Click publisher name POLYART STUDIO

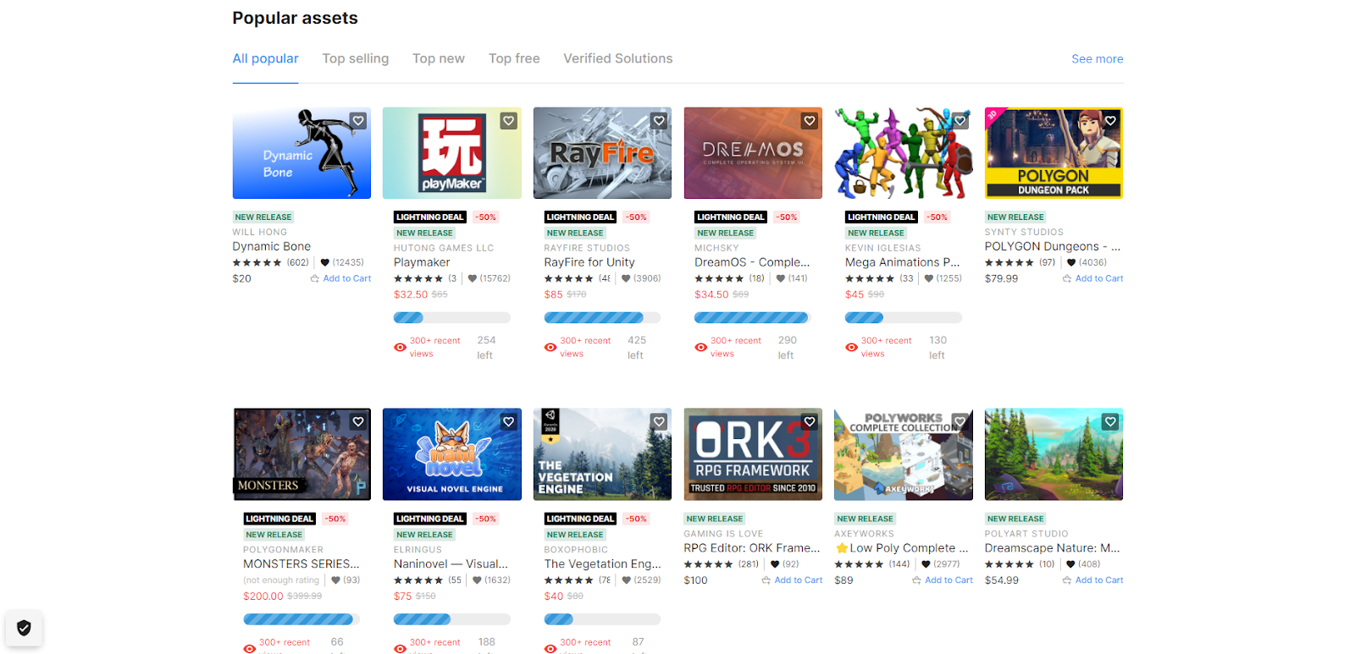pos(1026,534)
